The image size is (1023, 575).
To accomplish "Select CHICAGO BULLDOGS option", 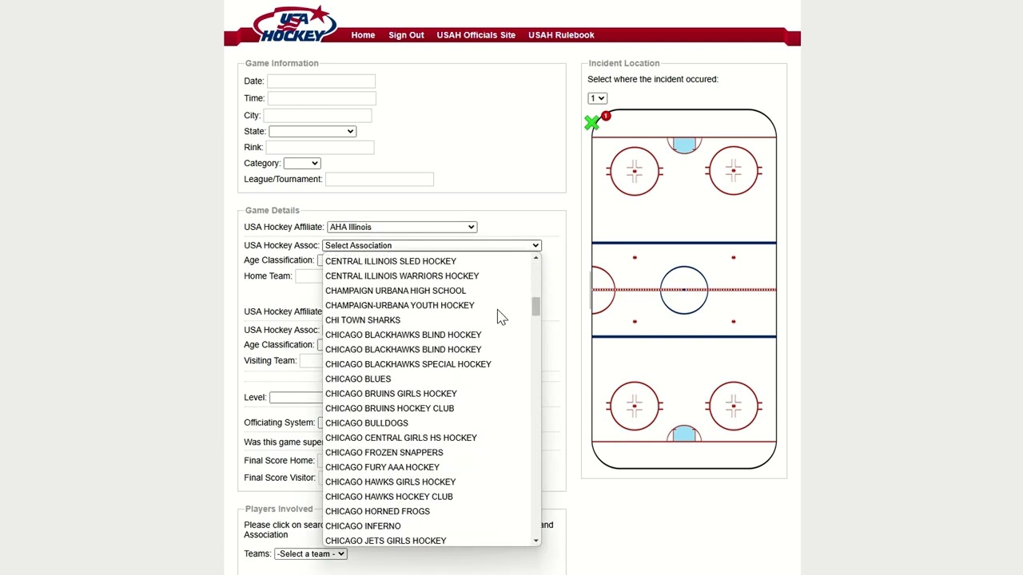I will coord(427,423).
